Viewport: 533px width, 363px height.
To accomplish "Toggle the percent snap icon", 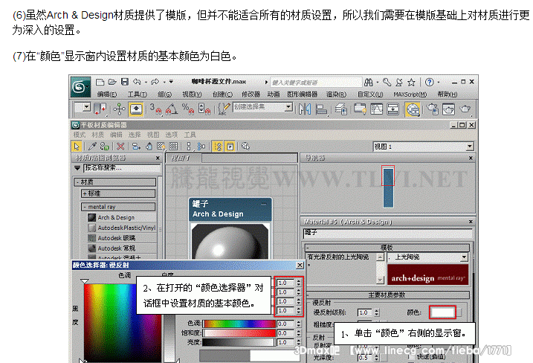I will [x=187, y=109].
